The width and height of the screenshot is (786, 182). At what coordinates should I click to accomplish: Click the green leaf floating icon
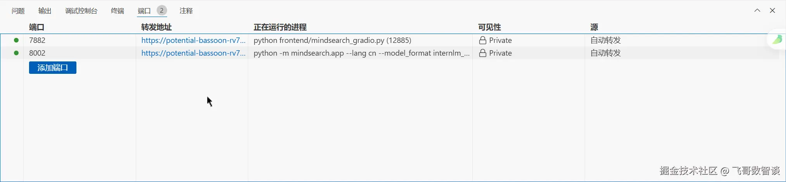tap(777, 39)
